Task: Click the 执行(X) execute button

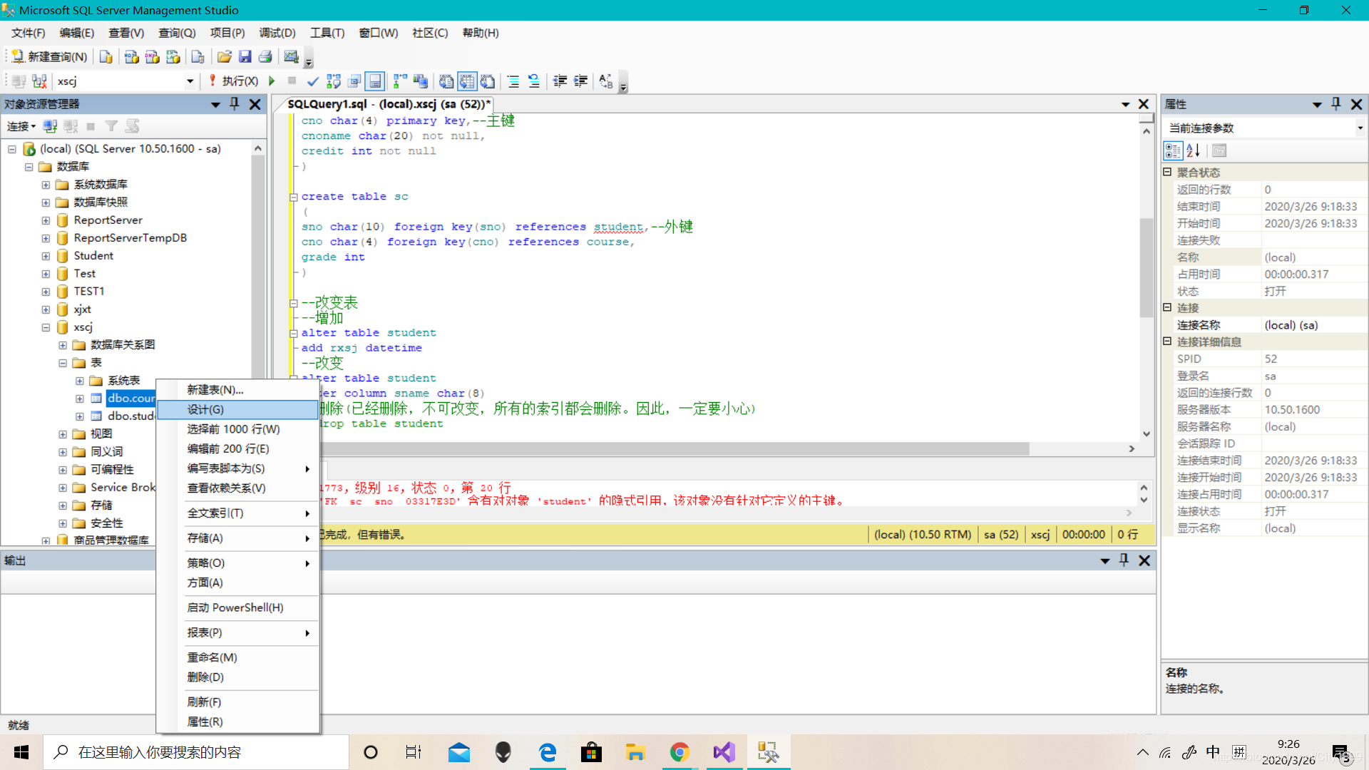Action: point(233,81)
